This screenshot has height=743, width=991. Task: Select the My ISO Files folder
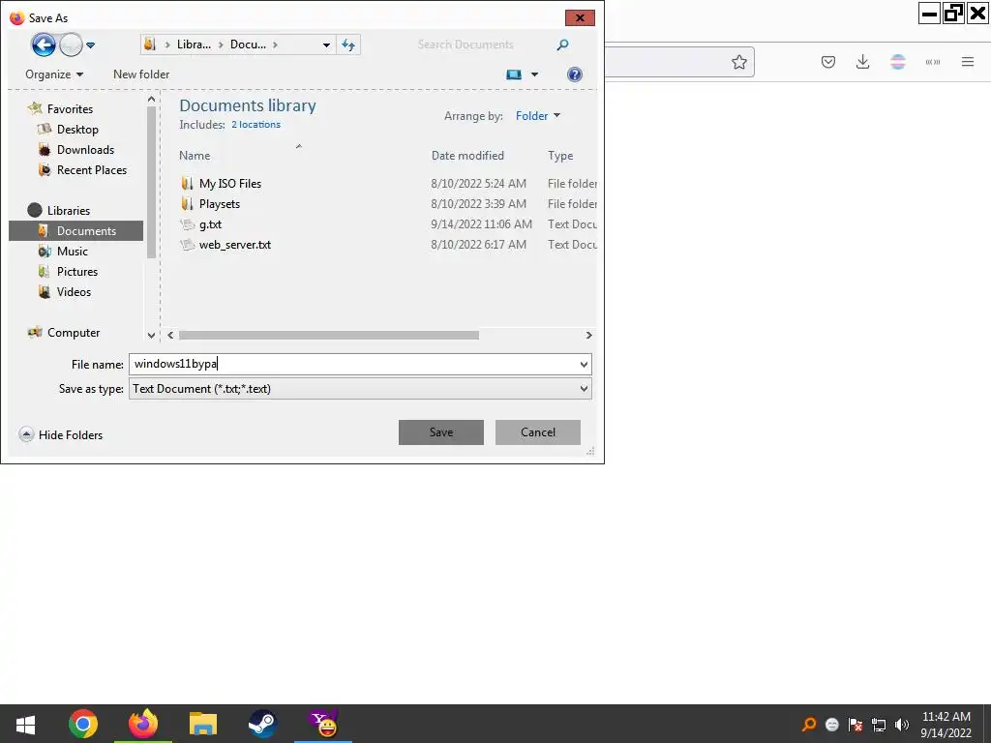[x=230, y=183]
